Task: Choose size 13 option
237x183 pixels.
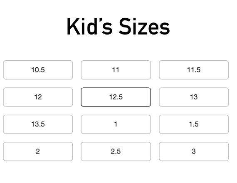Action: pyautogui.click(x=194, y=97)
